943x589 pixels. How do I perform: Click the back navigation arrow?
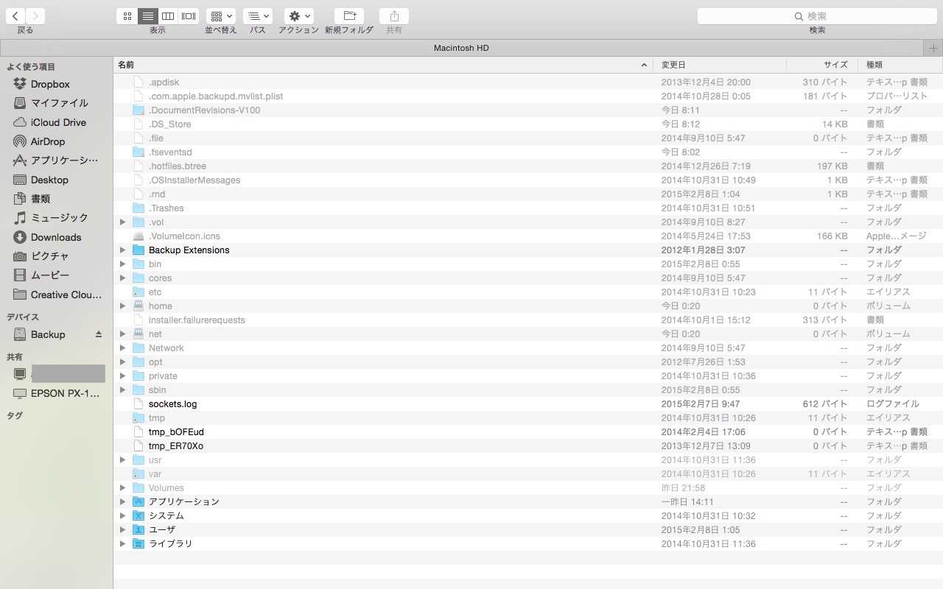[x=15, y=16]
